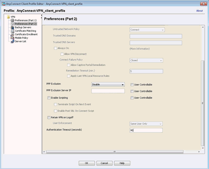Click the Trusted DNS Servers field

point(156,43)
